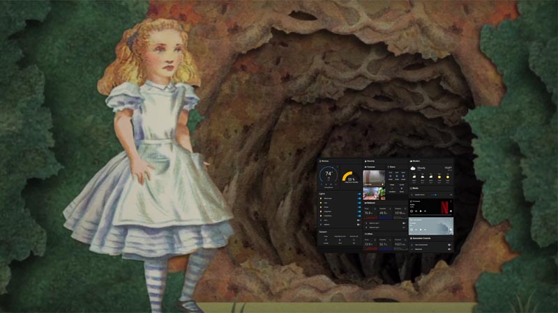The height and width of the screenshot is (313, 558).
Task: Browse media on the gray media card
Action: [451, 230]
